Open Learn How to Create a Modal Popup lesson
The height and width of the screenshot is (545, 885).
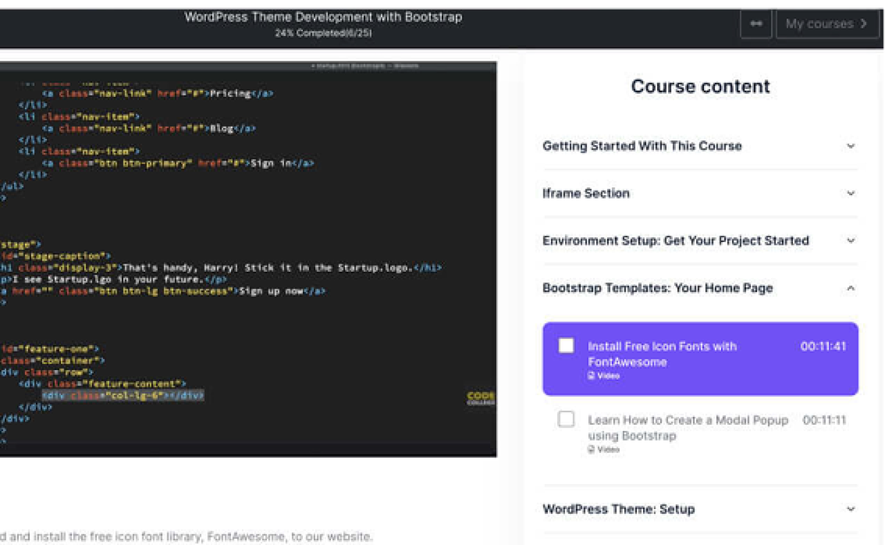687,427
